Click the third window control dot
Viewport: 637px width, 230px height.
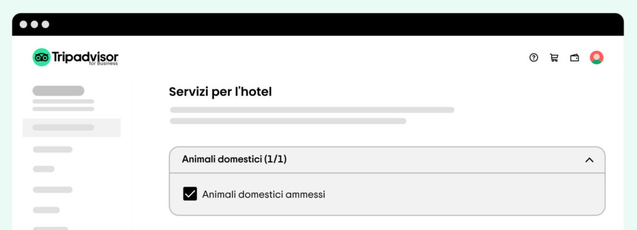(x=45, y=24)
